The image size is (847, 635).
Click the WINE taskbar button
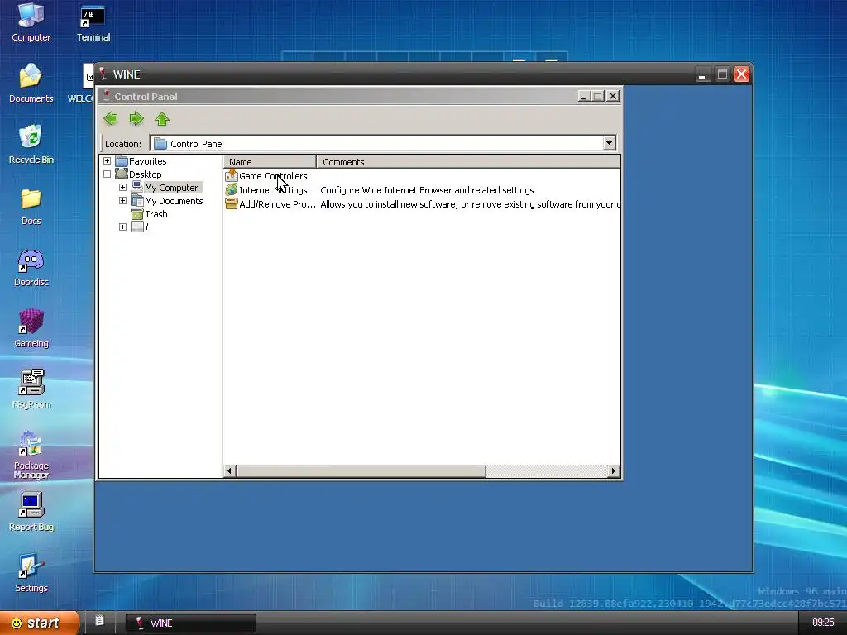(x=190, y=623)
